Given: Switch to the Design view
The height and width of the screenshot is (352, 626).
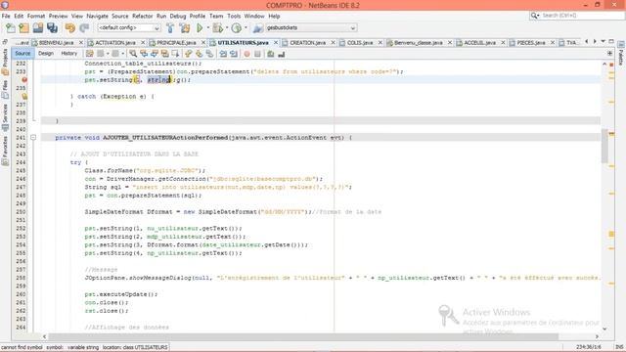Looking at the screenshot, I should 46,54.
